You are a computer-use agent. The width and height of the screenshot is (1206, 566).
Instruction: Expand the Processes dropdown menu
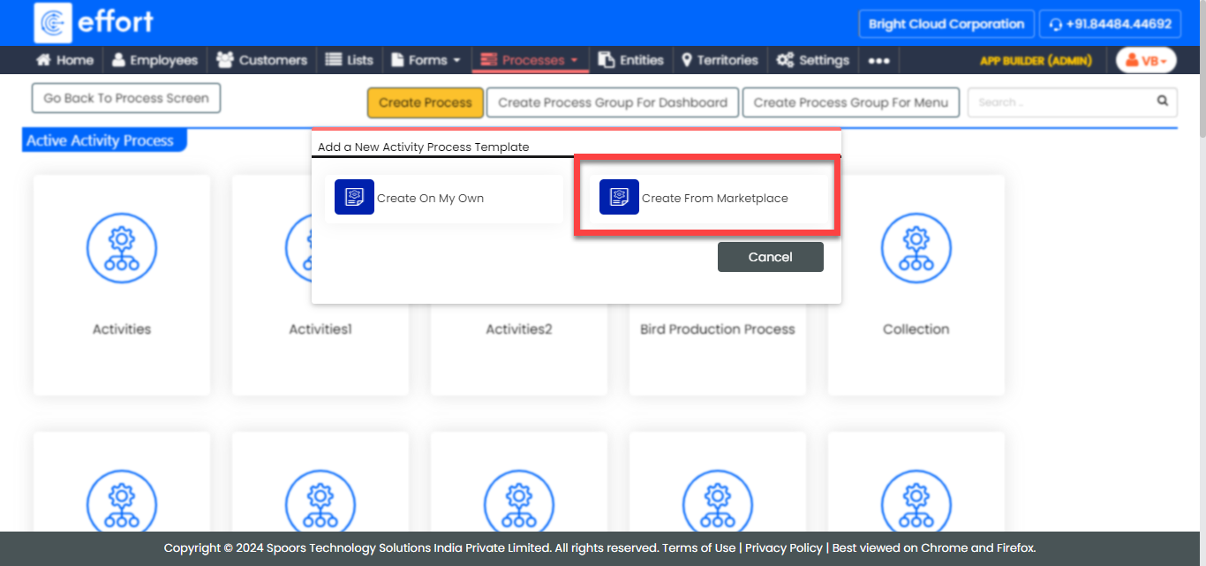[530, 61]
